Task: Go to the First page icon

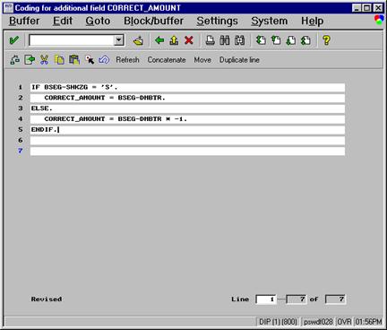Action: click(261, 40)
